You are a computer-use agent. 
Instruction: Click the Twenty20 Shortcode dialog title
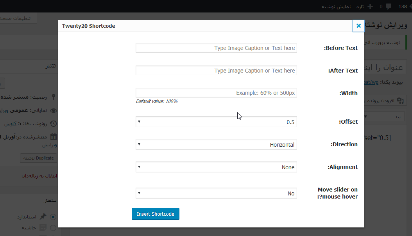coord(89,26)
